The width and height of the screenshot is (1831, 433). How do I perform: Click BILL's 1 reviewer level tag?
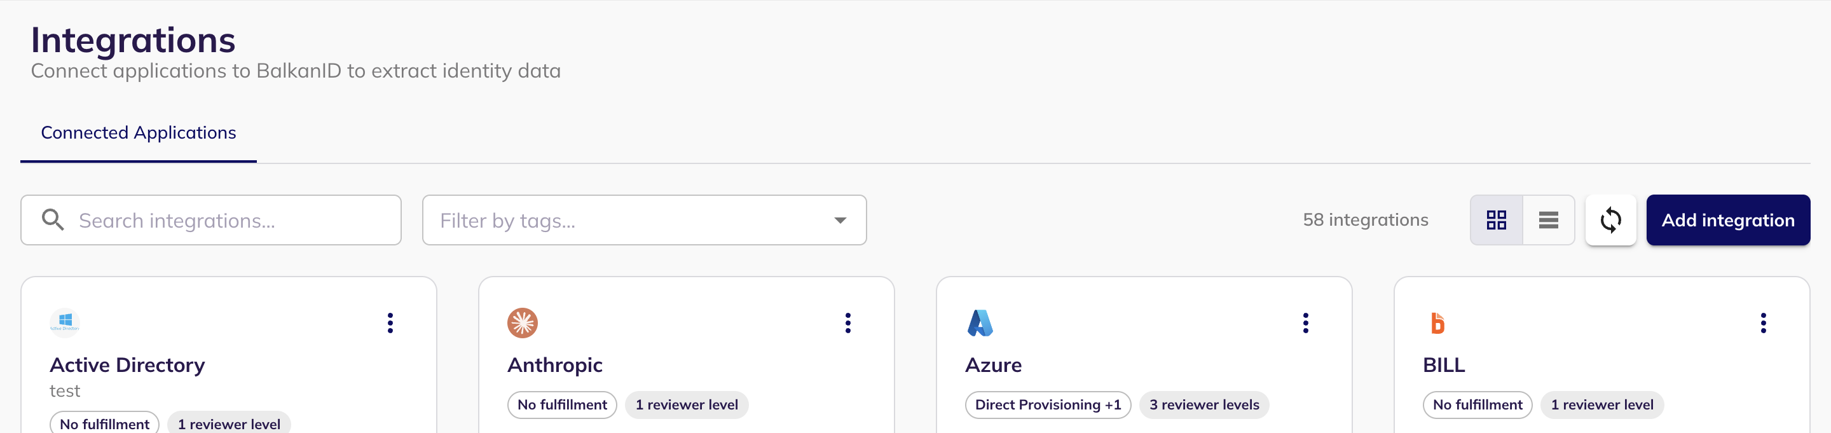tap(1602, 404)
